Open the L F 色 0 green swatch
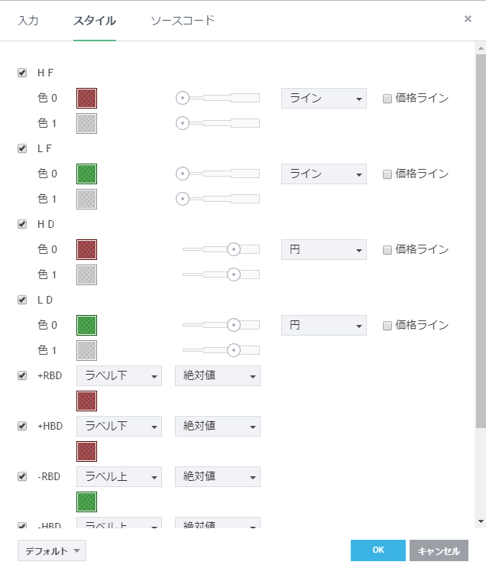 coord(87,174)
